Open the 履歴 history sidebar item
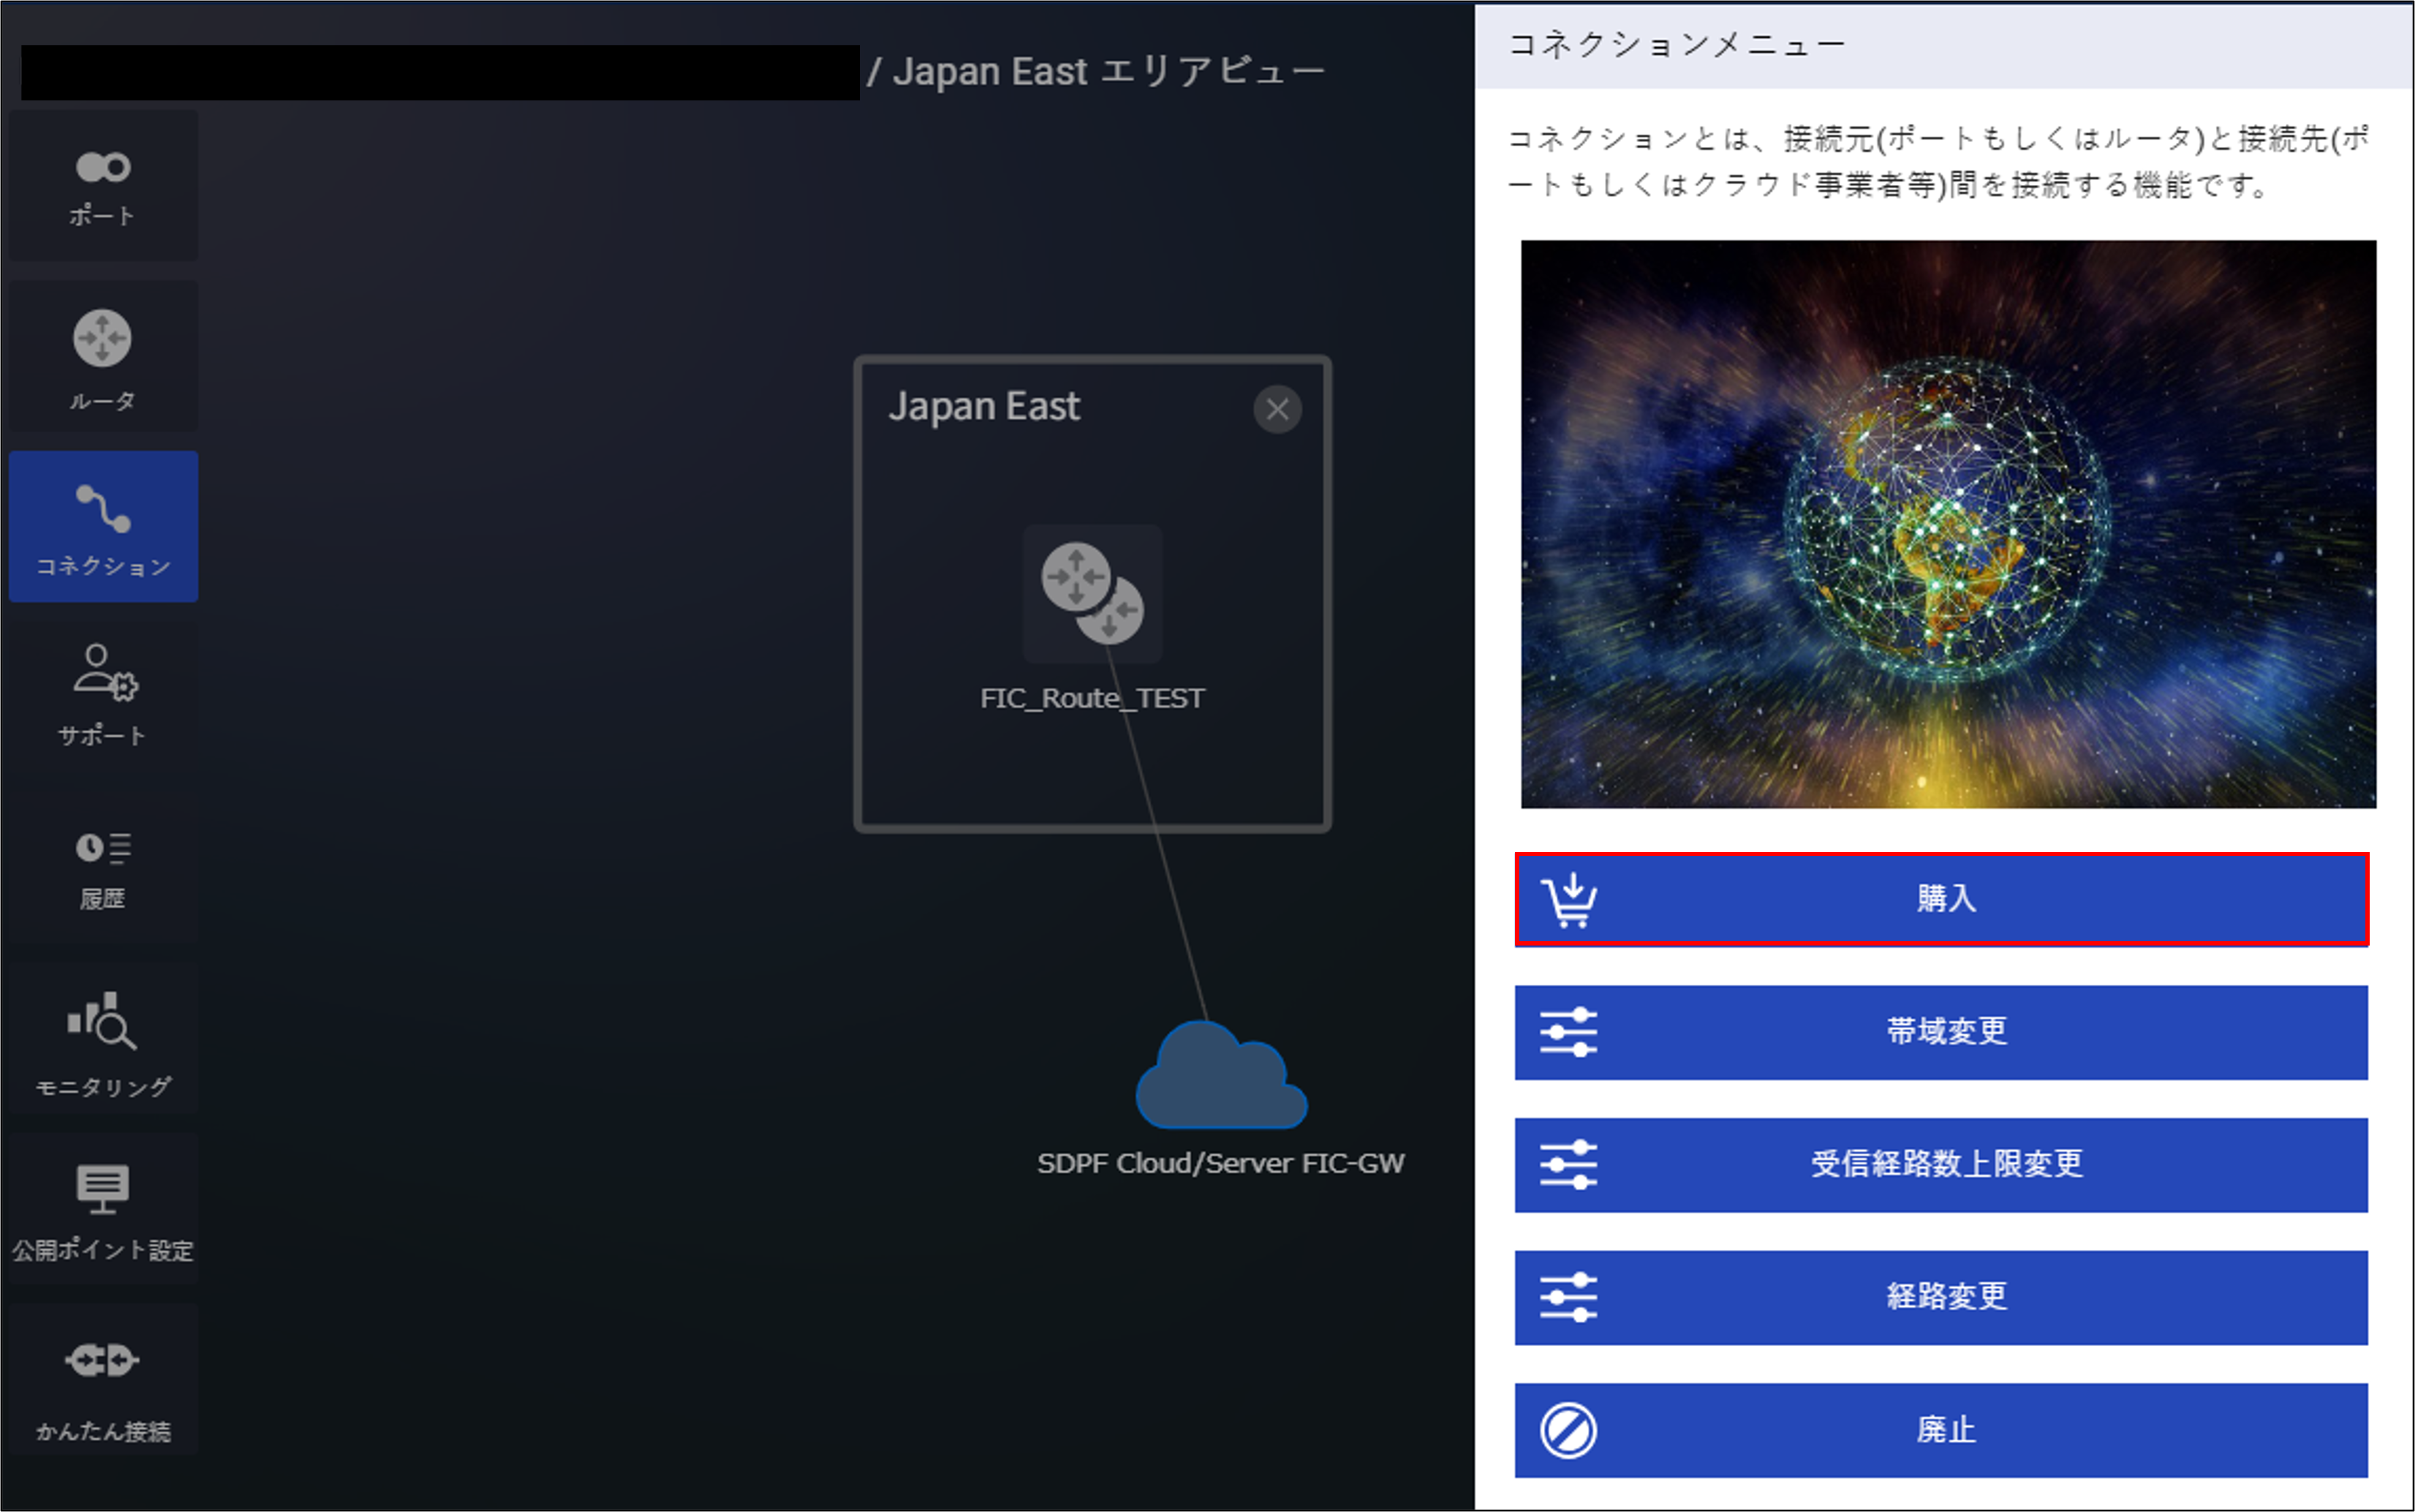This screenshot has height=1512, width=2415. pos(103,868)
